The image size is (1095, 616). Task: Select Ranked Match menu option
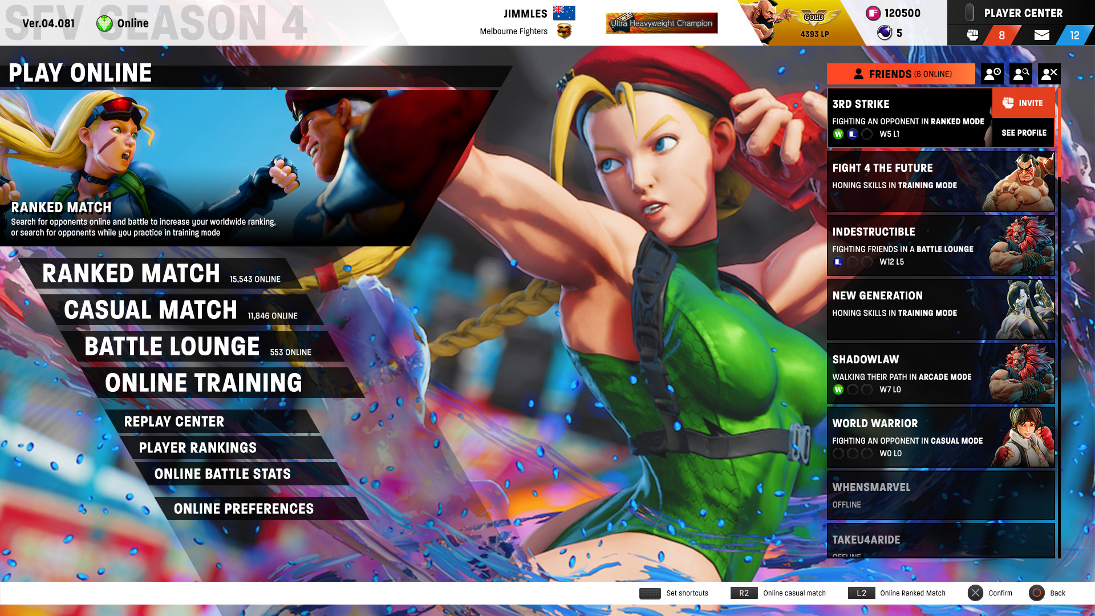coord(131,274)
